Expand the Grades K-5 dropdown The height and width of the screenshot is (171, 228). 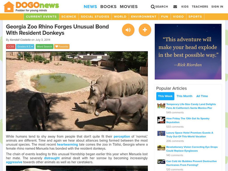(25, 46)
